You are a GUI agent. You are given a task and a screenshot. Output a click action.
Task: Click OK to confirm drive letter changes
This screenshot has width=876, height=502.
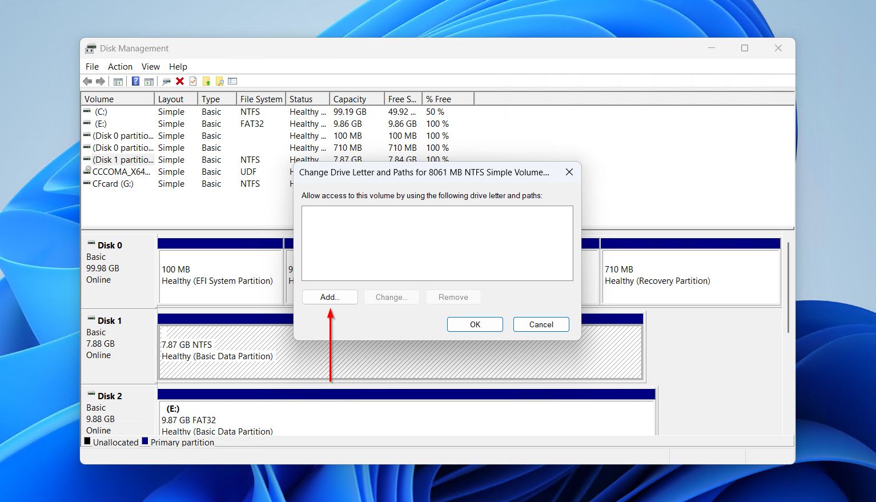pos(475,324)
